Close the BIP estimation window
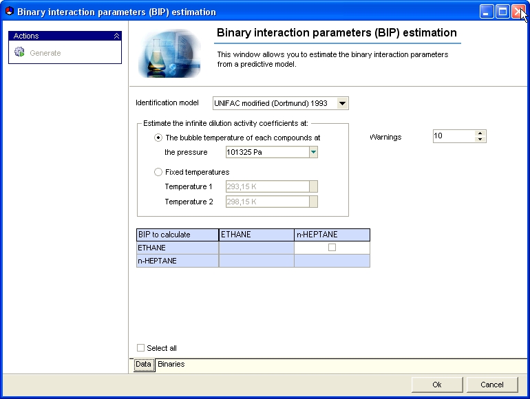Screen dimensions: 530x399 pos(518,12)
